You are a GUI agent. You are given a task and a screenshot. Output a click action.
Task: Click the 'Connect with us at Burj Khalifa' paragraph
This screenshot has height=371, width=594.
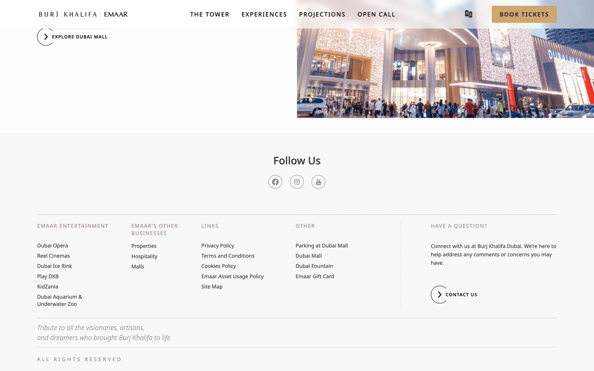[493, 255]
